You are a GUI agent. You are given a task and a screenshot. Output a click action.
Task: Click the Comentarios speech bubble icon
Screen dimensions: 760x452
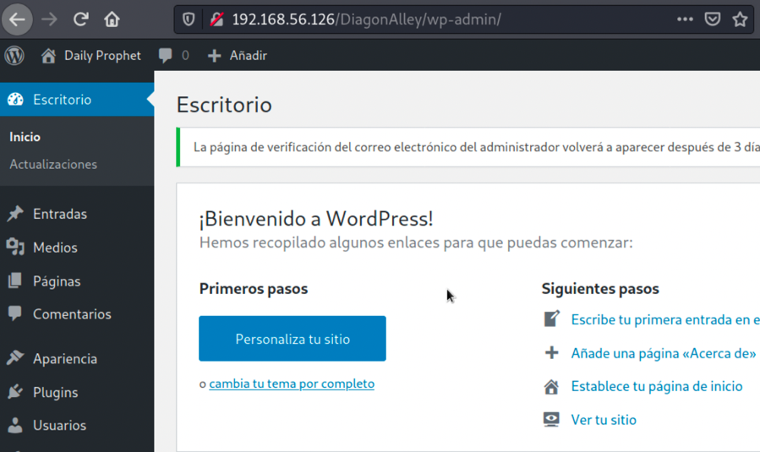[15, 313]
